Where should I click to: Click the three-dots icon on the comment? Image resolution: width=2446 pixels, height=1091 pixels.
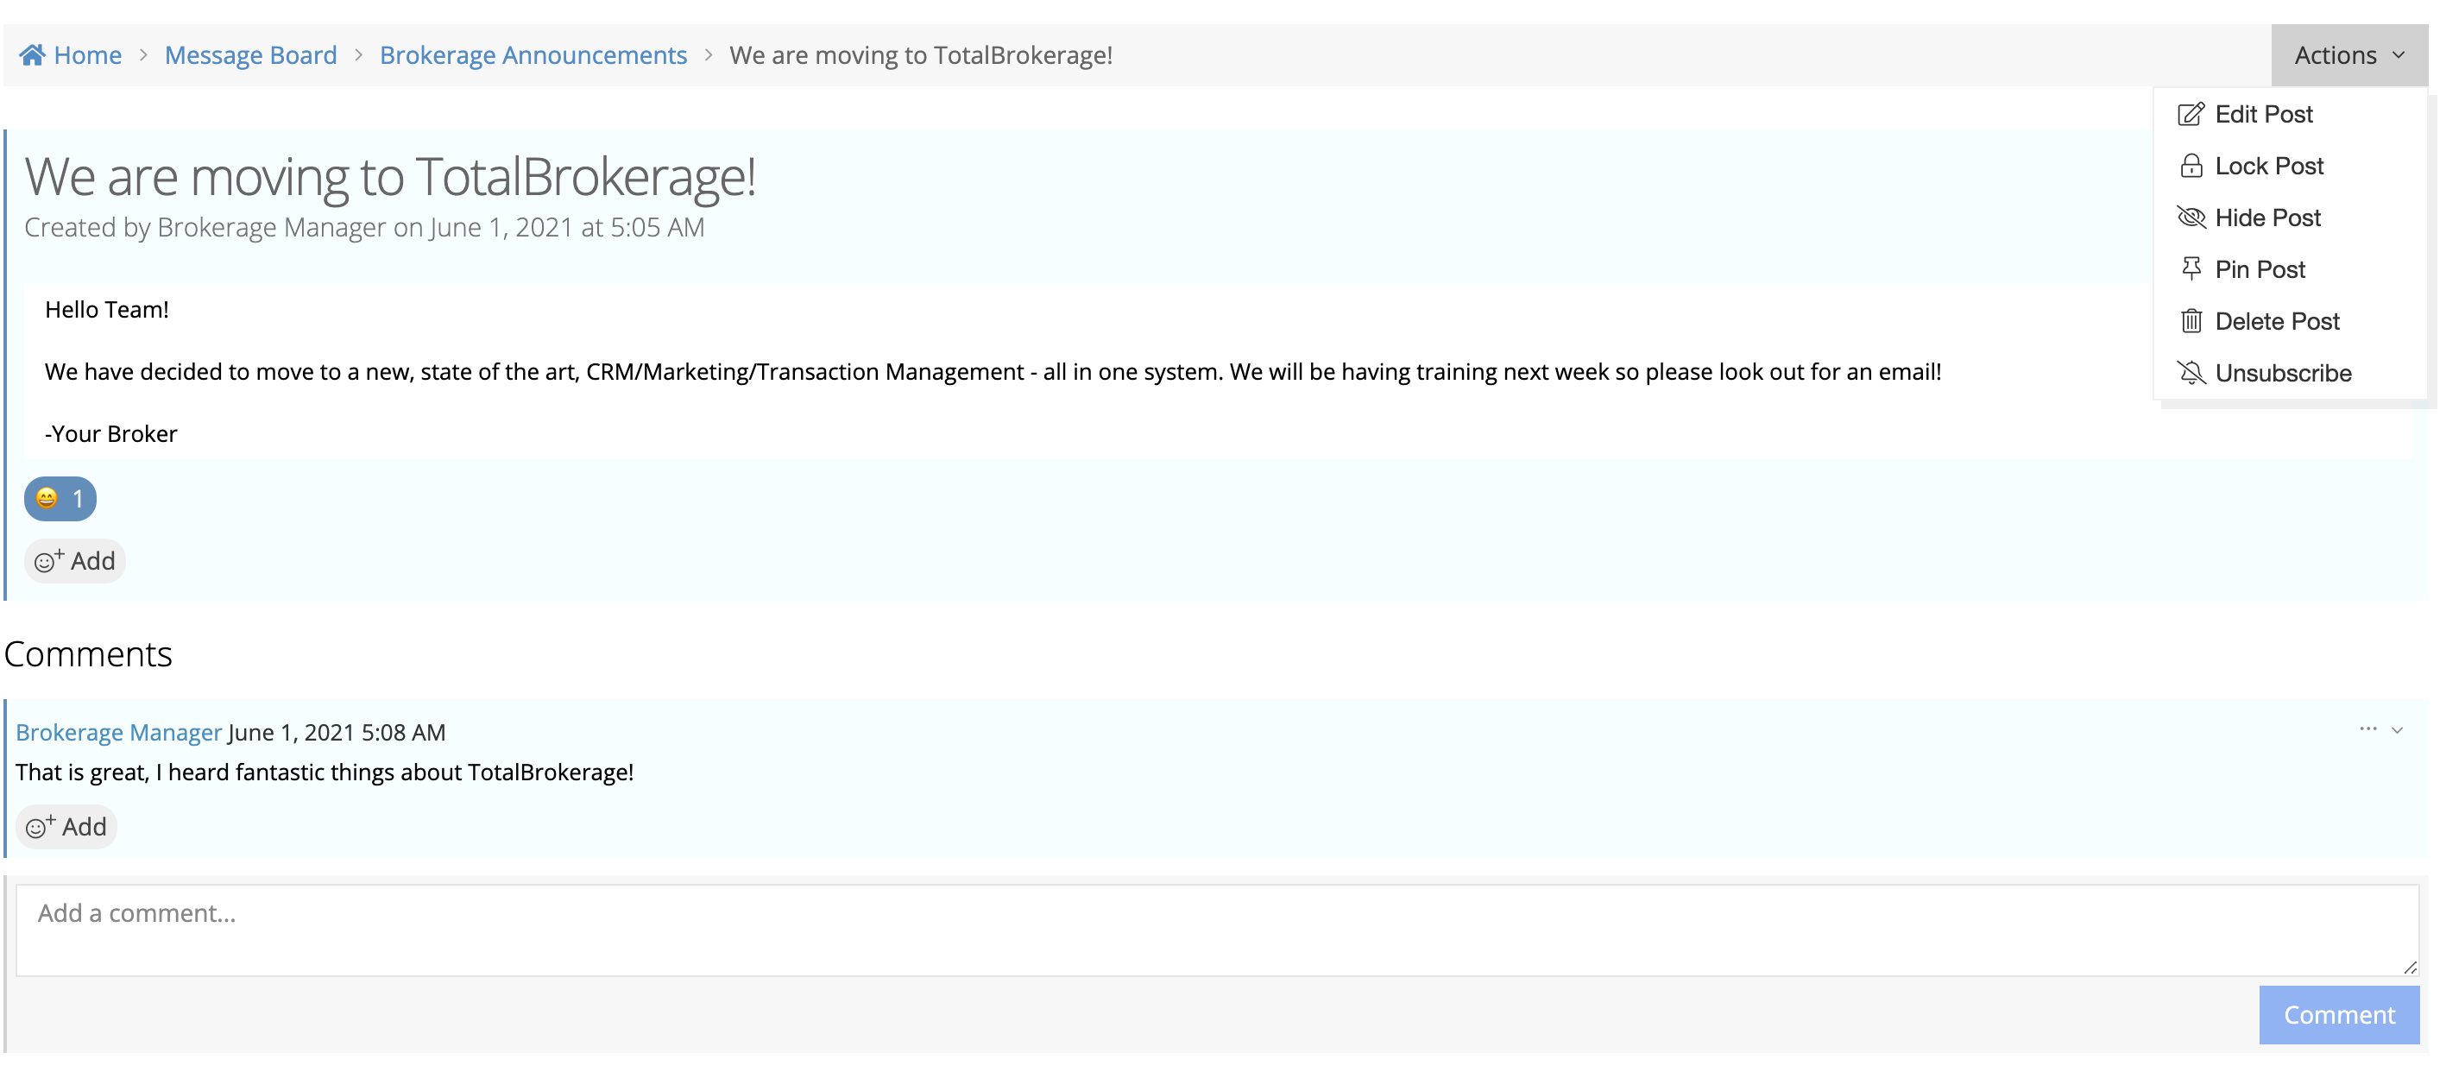click(x=2367, y=729)
